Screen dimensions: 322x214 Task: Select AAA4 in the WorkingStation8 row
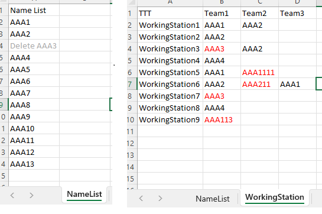click(222, 108)
